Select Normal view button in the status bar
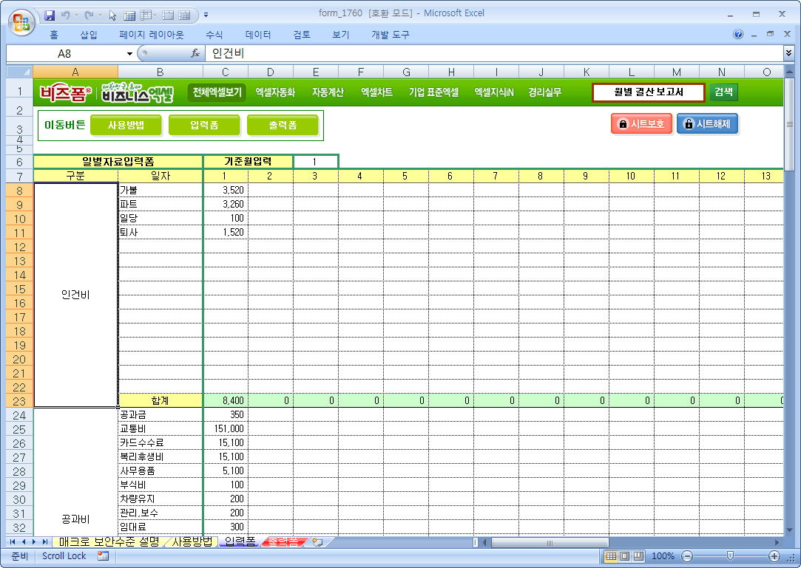The image size is (801, 568). tap(612, 556)
